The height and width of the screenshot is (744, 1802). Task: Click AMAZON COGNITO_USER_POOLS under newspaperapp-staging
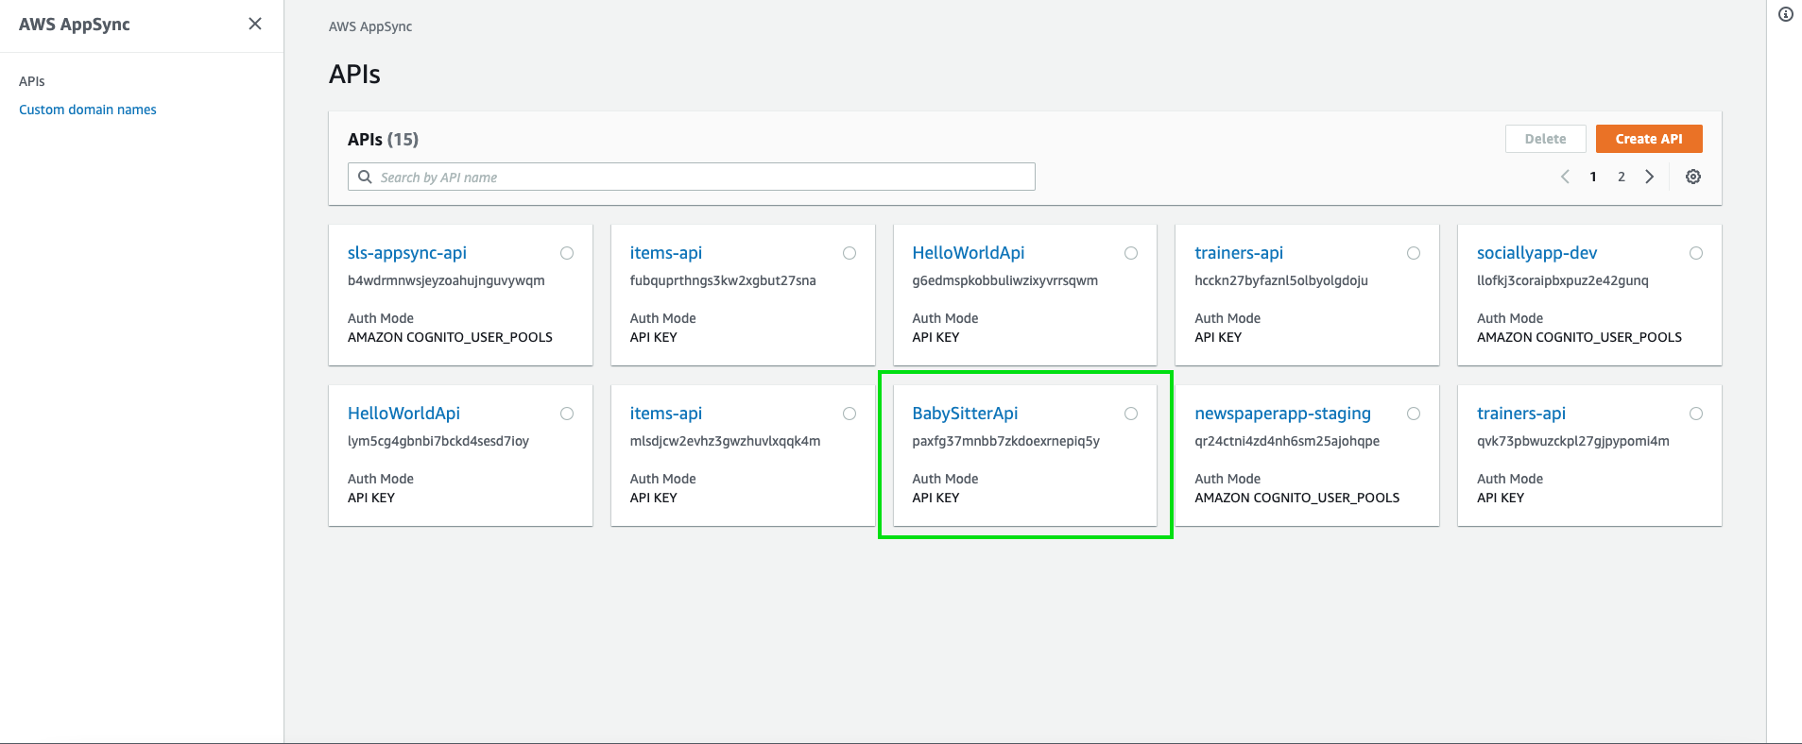(x=1296, y=498)
